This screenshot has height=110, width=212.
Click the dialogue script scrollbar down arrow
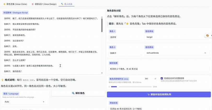click(x=102, y=73)
